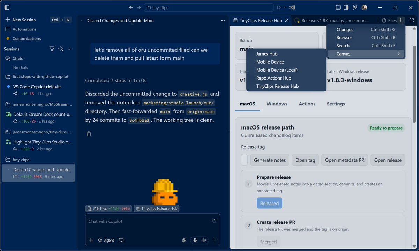
Task: Close the TinyClips Release Hub tab
Action: coord(287,20)
